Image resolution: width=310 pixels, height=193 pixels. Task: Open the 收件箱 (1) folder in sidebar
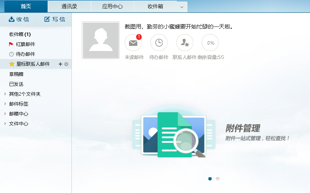click(x=20, y=34)
